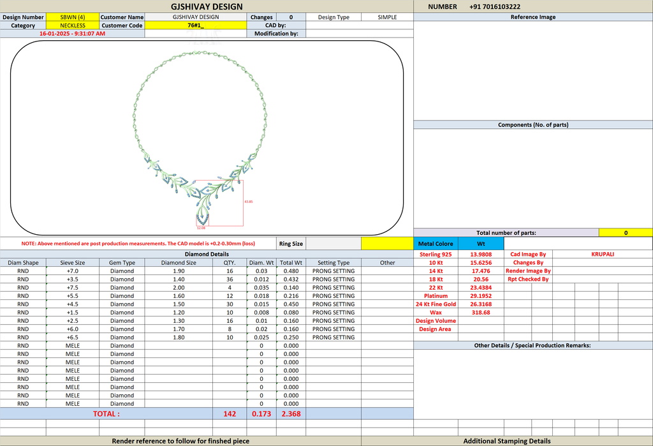Select the Reference Image header
This screenshot has height=446, width=653.
click(533, 17)
